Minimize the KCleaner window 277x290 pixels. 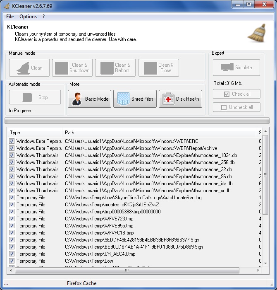tap(238, 5)
